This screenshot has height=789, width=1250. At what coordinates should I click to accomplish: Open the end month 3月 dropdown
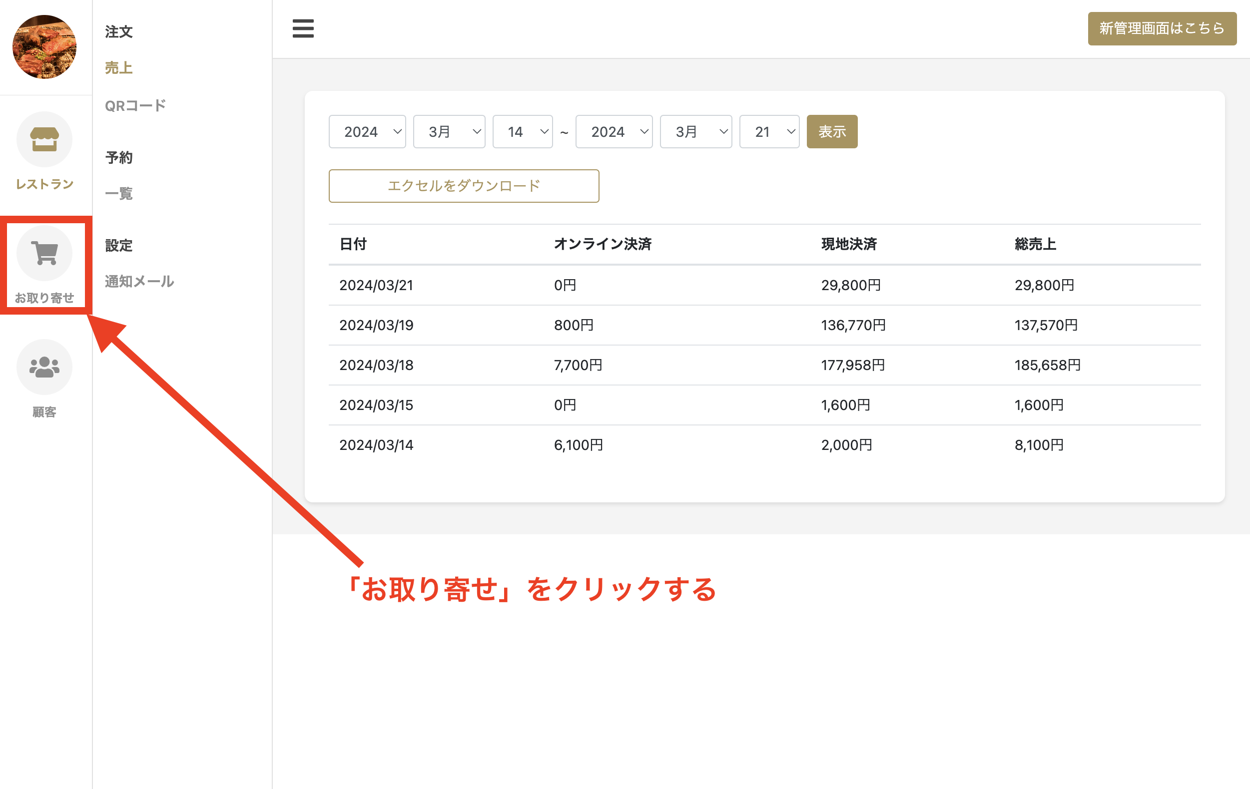pos(696,132)
